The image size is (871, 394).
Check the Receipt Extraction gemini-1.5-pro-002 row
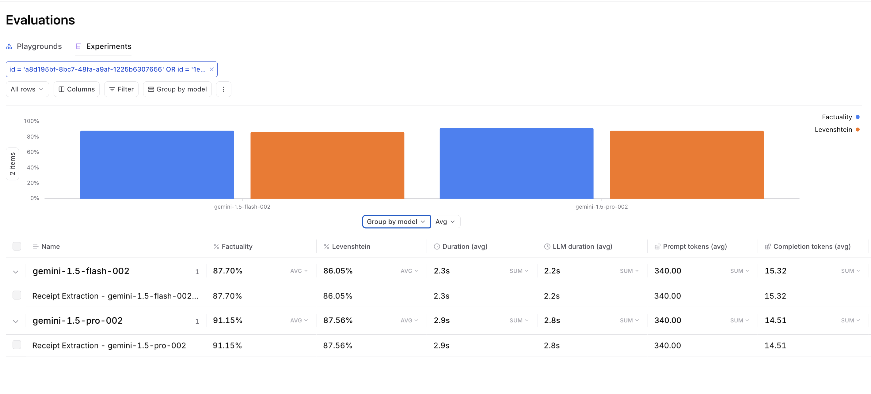(x=17, y=345)
